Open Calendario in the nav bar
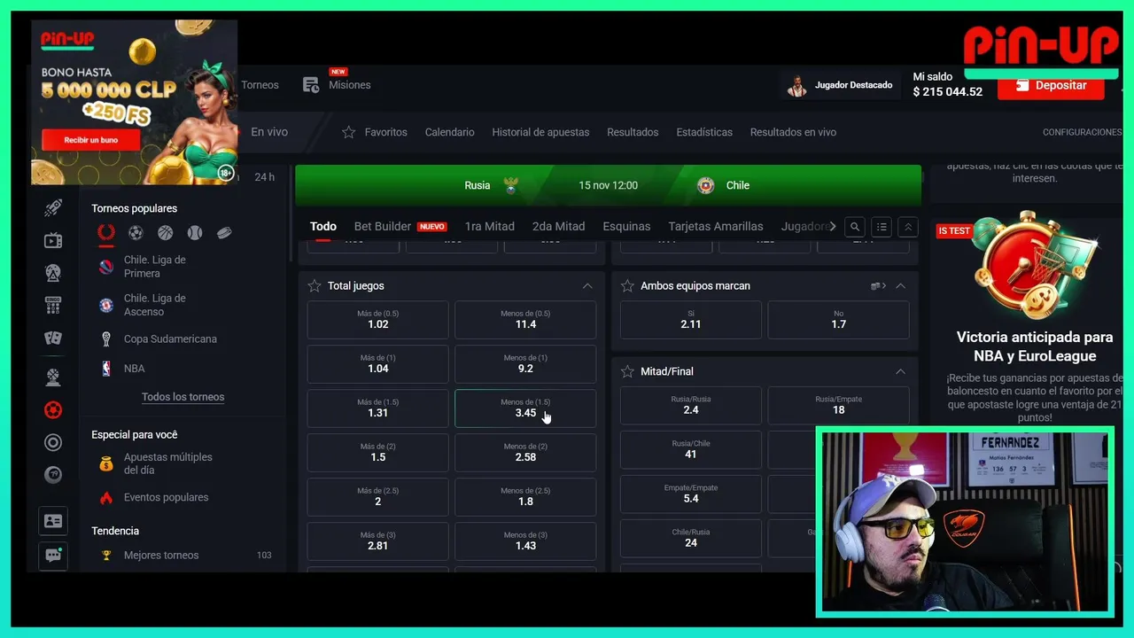 click(449, 132)
